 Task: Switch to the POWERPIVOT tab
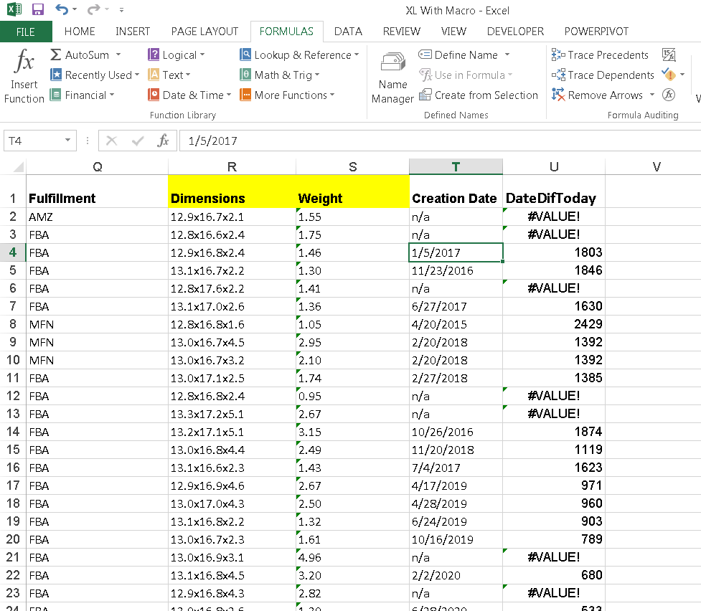(x=596, y=32)
